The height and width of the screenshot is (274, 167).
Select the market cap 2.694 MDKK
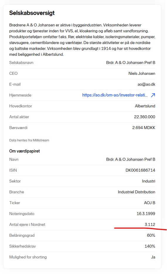pyautogui.click(x=144, y=128)
